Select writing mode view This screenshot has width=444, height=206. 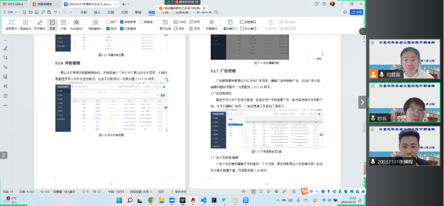pyautogui.click(x=39, y=24)
